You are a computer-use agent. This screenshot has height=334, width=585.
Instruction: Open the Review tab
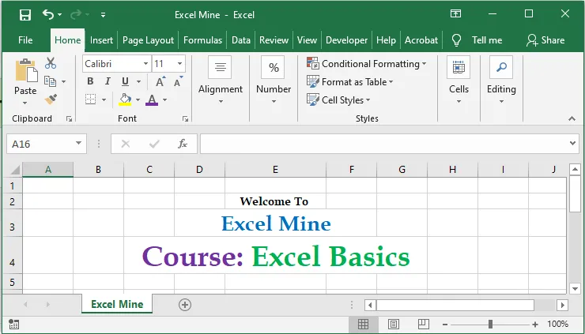pos(274,40)
